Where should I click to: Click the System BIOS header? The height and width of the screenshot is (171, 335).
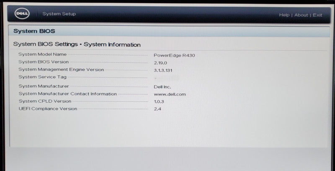[34, 31]
